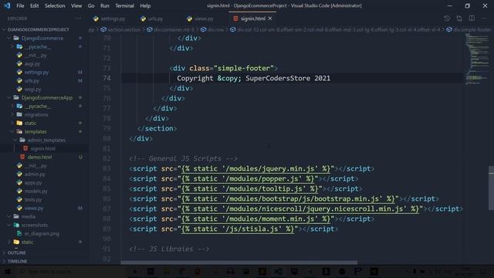Click the editor horizontal scrollbar
The height and width of the screenshot is (278, 494).
[x=239, y=263]
